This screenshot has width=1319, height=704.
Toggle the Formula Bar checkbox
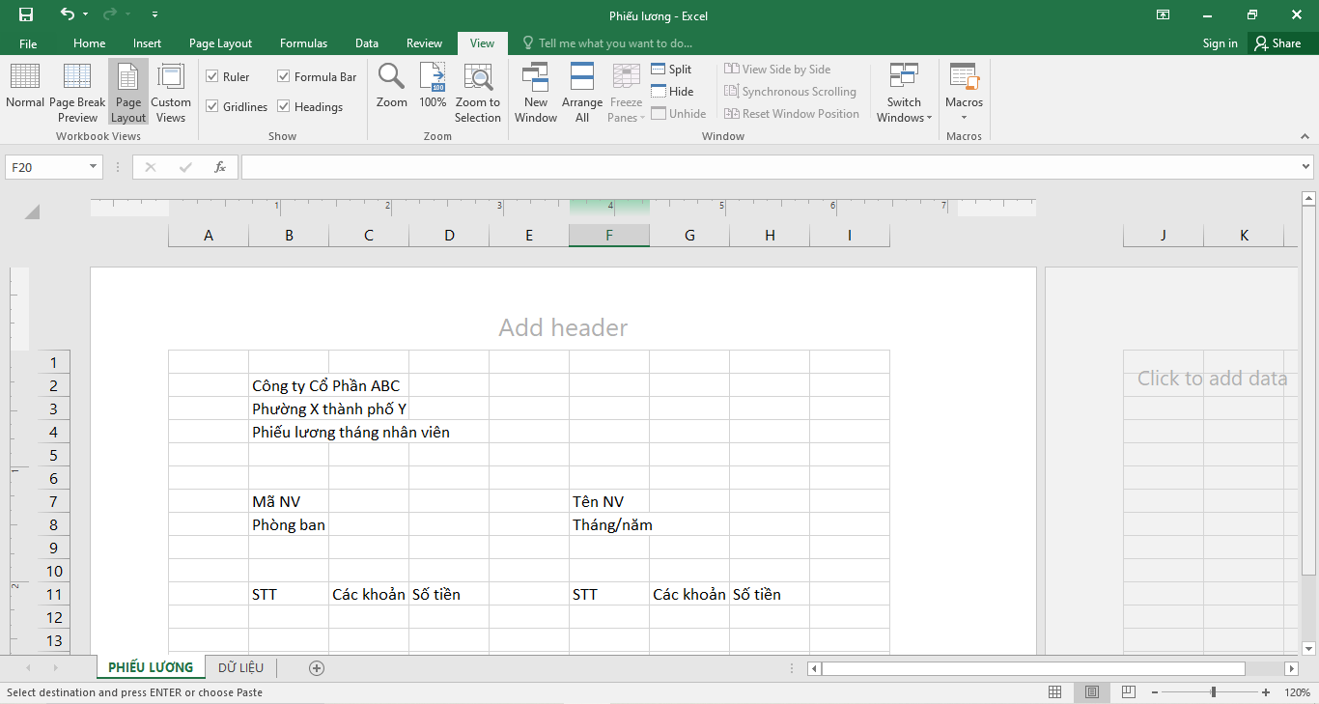click(317, 76)
